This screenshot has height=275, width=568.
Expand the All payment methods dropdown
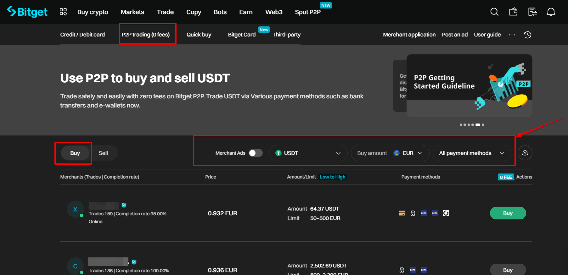point(472,153)
